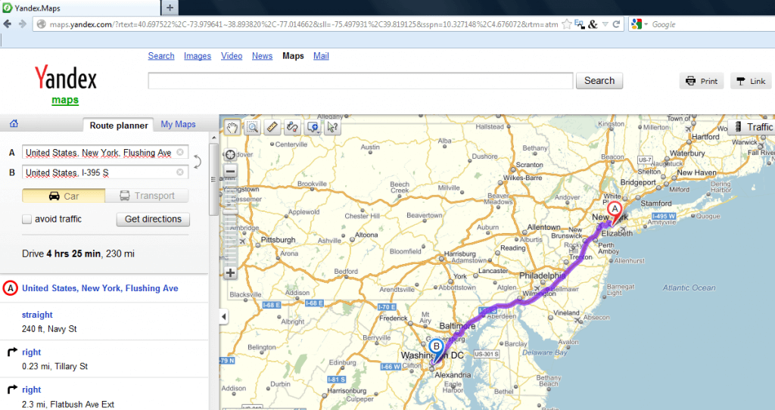Open the Video service link
Viewport: 775px width, 410px height.
(232, 56)
